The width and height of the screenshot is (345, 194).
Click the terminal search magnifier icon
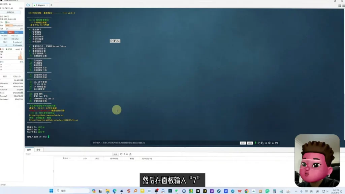[266, 143]
